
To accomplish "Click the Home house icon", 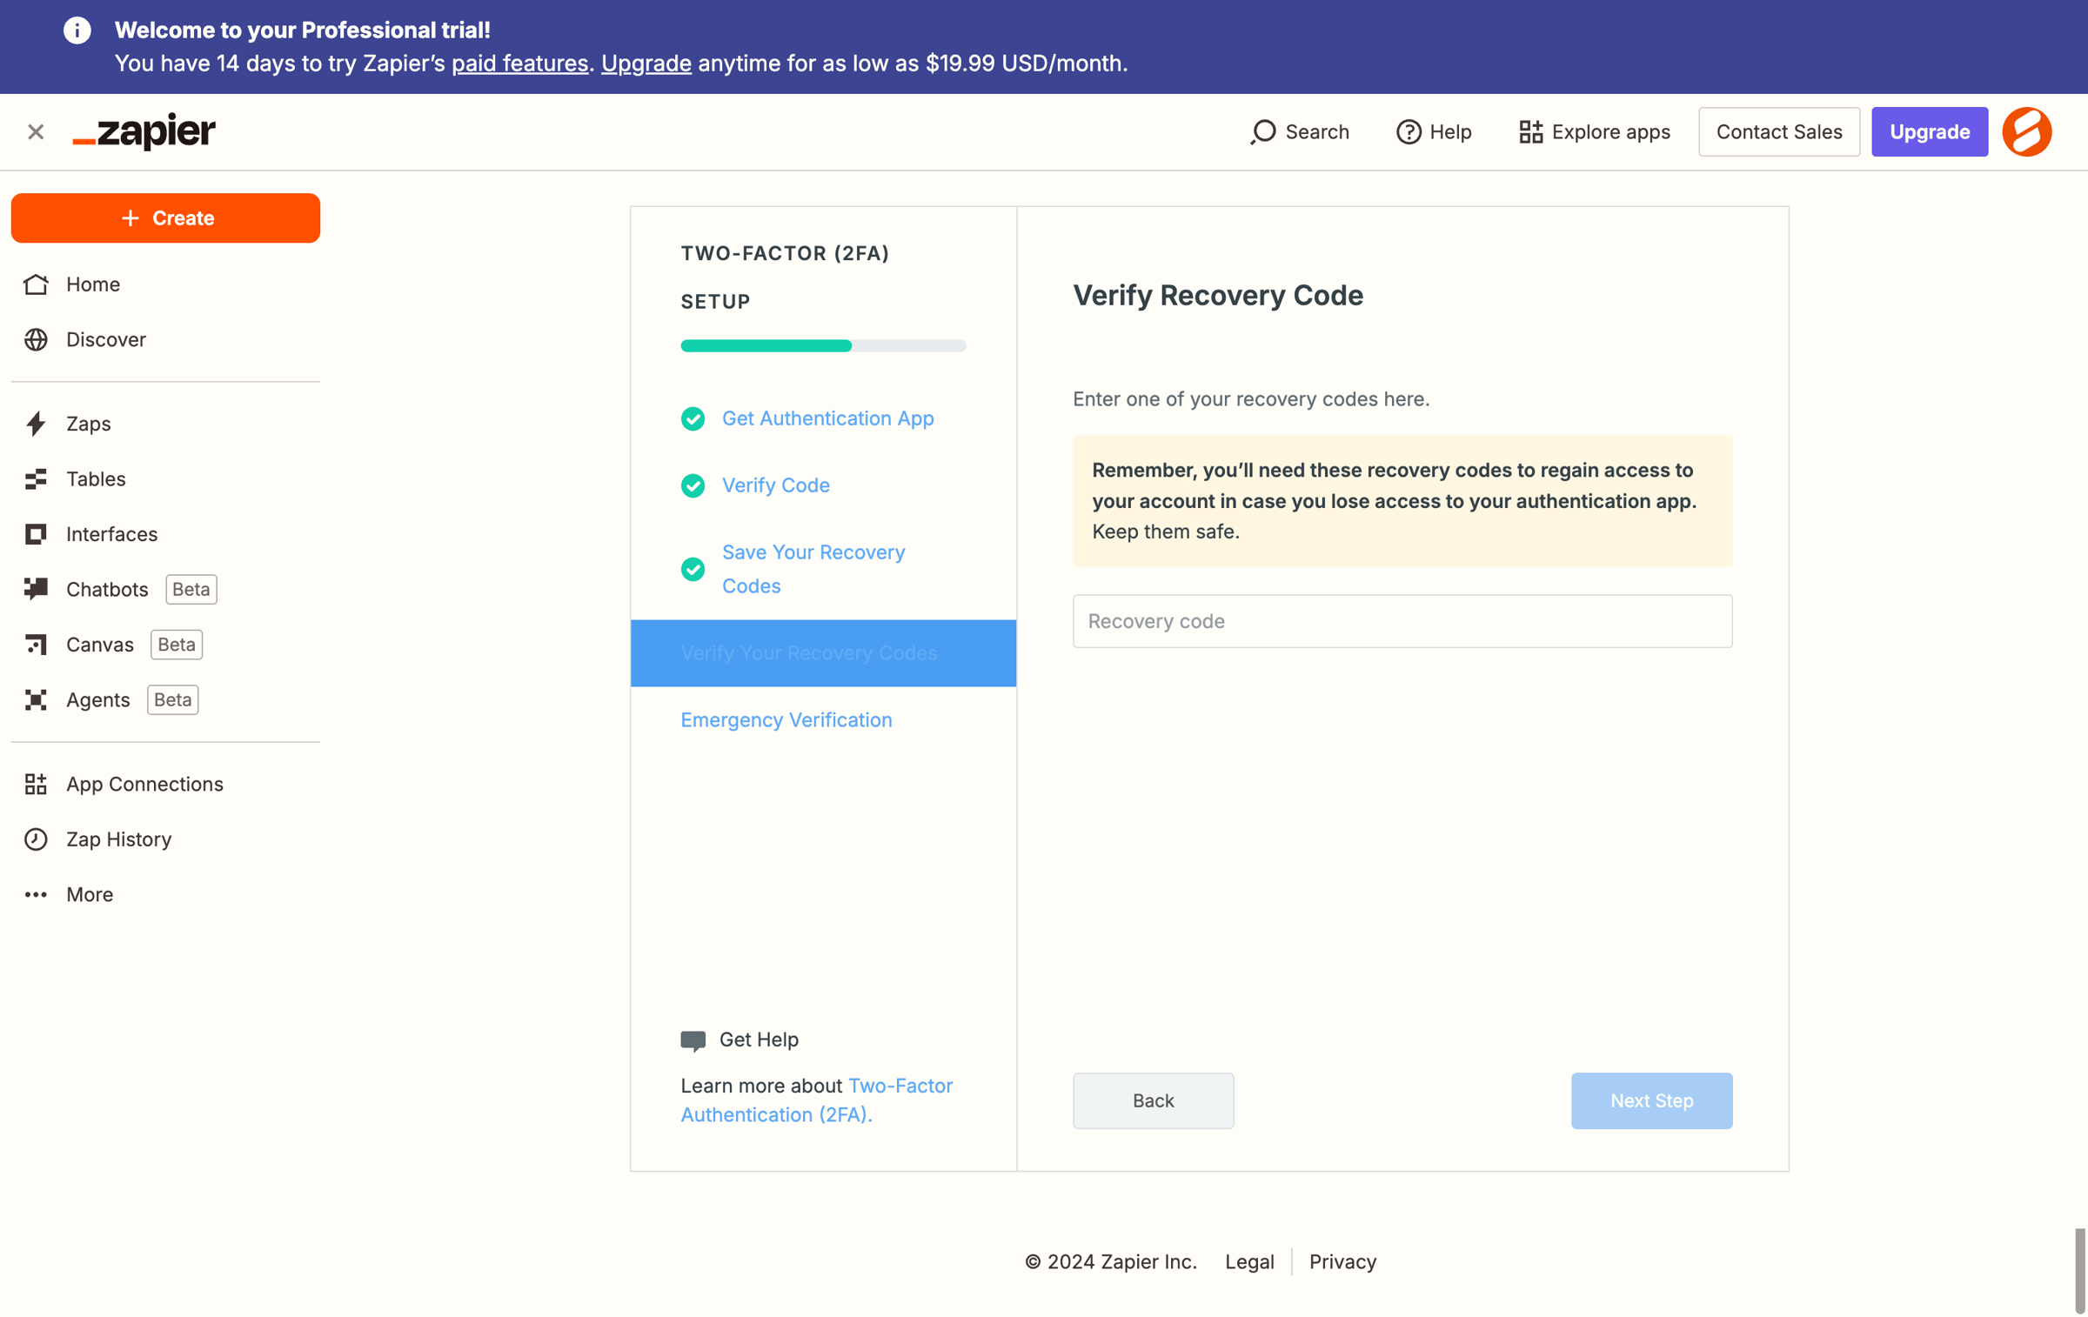I will (x=36, y=284).
